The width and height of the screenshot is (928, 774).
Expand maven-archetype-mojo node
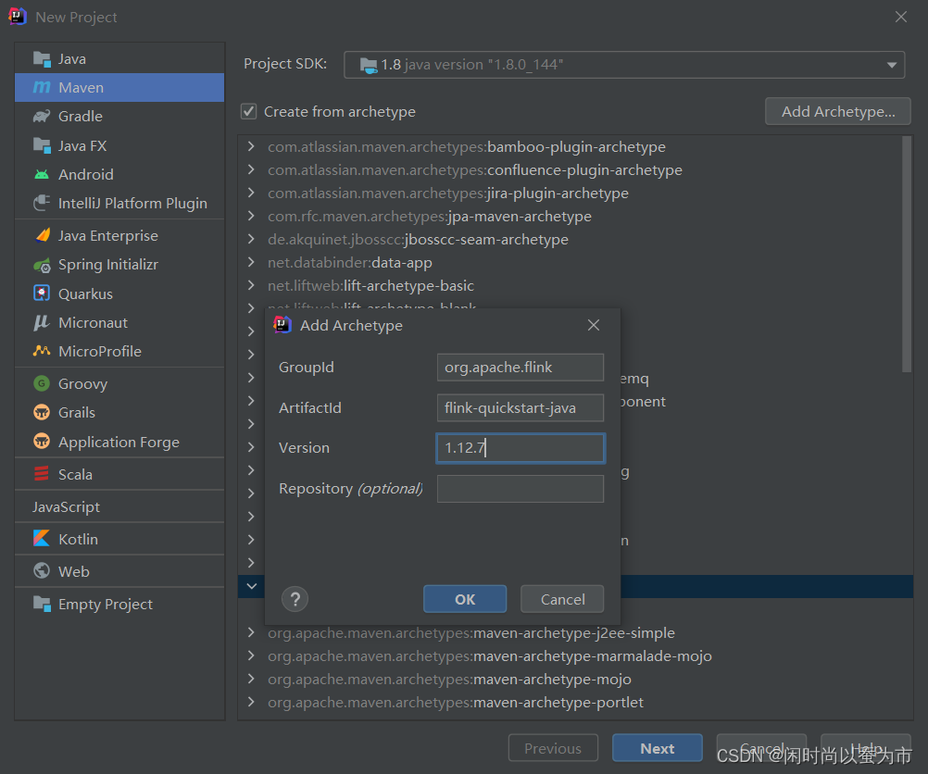click(251, 679)
